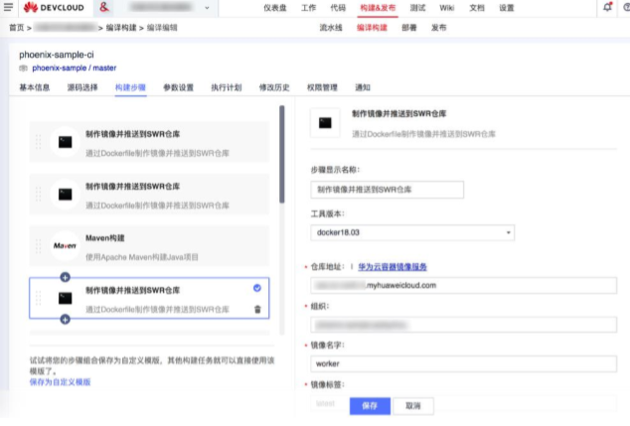This screenshot has height=426, width=630.
Task: Open the 代码 top menu
Action: coord(338,8)
